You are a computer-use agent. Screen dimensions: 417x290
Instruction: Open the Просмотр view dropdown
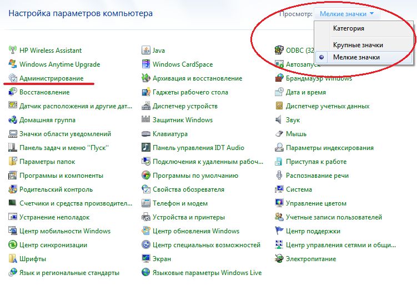pyautogui.click(x=347, y=14)
